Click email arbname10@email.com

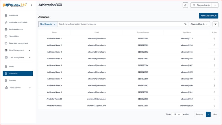pos(97,99)
